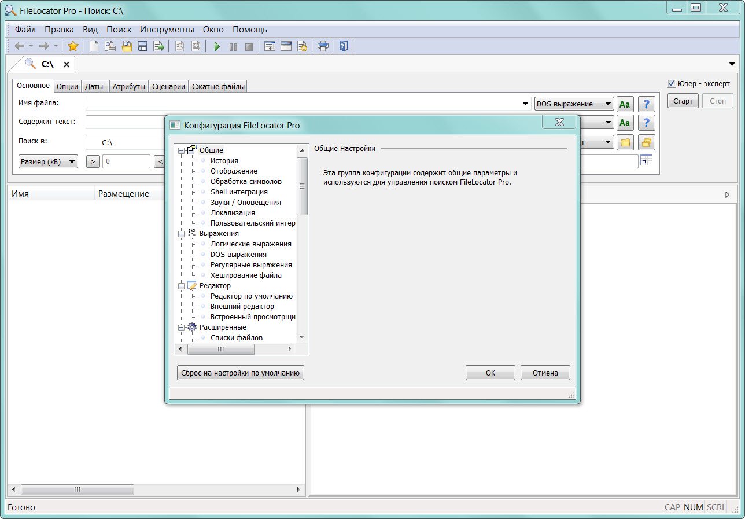
Task: Close the Конфигурация FileLocator Pro dialog
Action: pyautogui.click(x=559, y=122)
